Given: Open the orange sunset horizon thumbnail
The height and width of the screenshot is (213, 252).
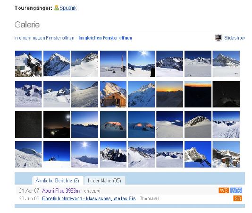Looking at the screenshot, I should pos(169,94).
